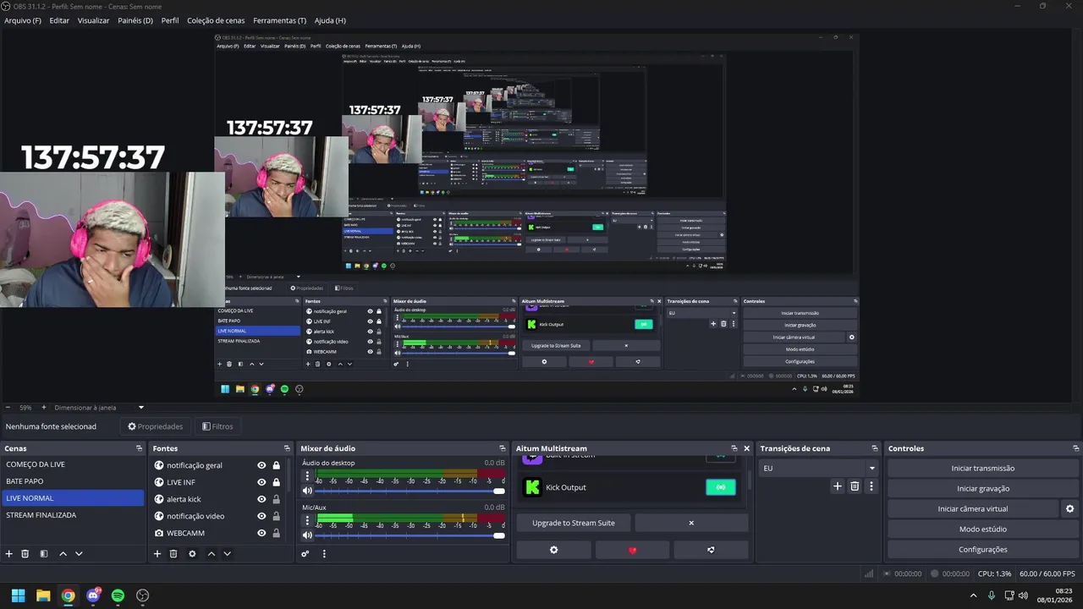
Task: Open Mic/Aux three-dot options
Action: [307, 520]
